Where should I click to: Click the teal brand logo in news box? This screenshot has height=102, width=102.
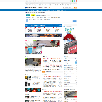point(28,15)
